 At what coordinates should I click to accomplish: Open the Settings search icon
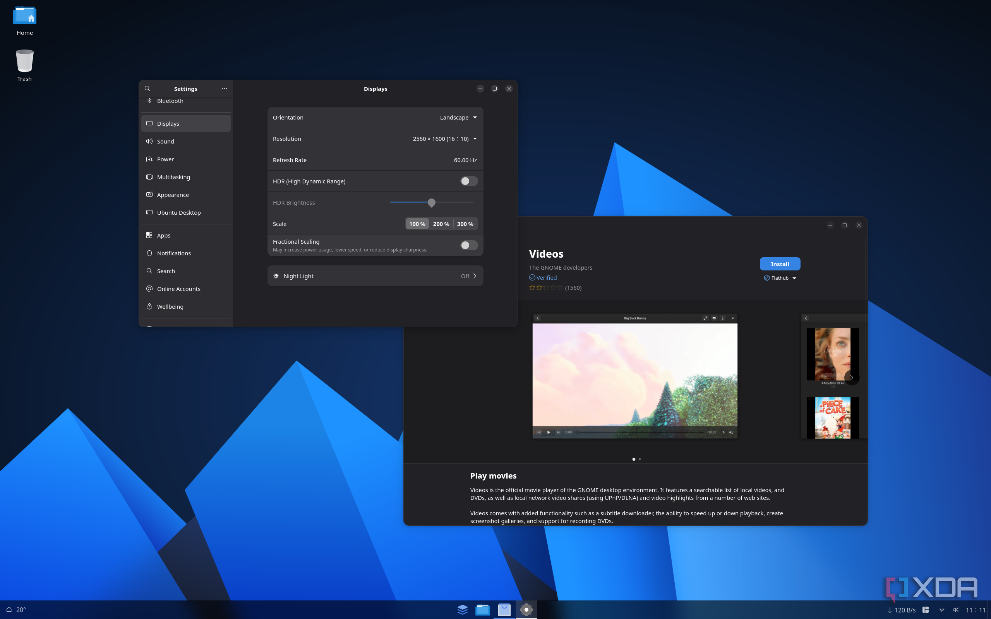point(147,89)
